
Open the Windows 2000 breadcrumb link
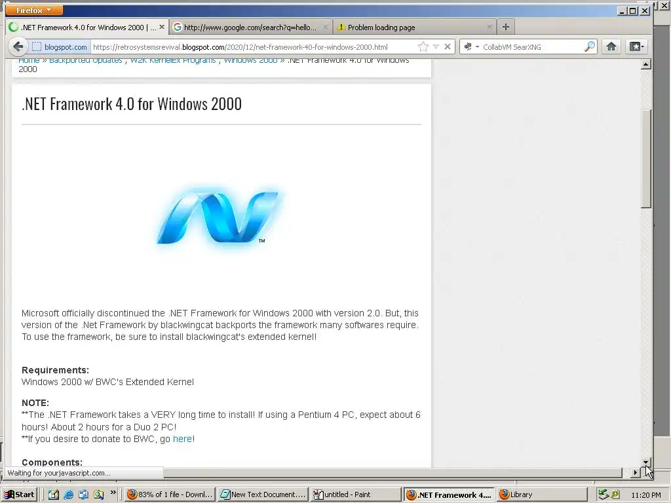tap(250, 61)
